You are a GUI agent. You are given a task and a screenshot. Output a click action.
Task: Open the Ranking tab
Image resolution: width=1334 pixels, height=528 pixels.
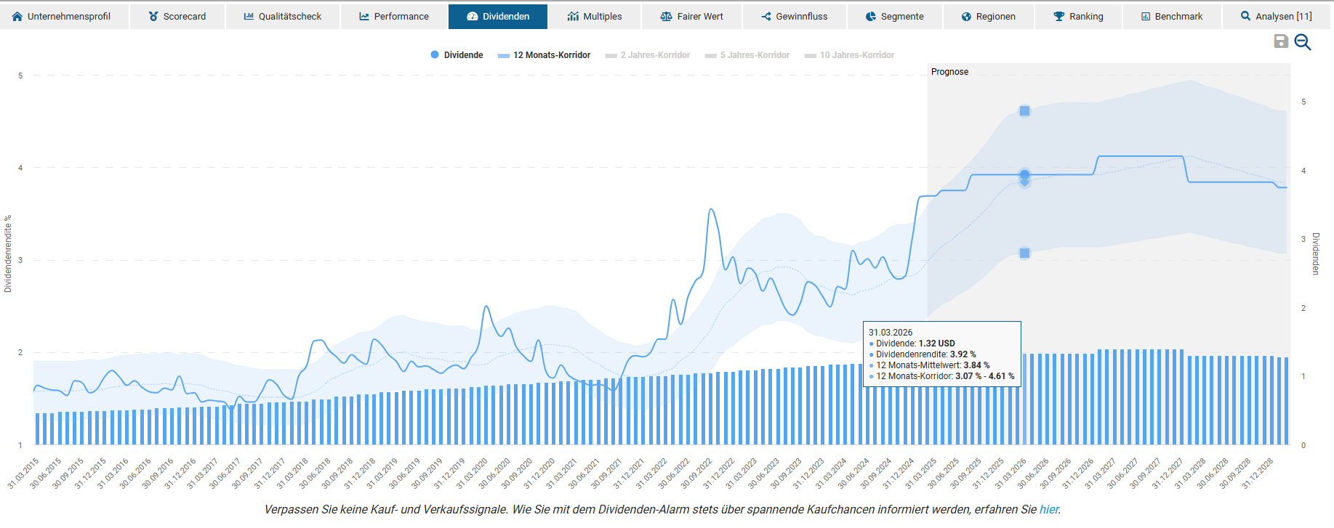(1079, 16)
